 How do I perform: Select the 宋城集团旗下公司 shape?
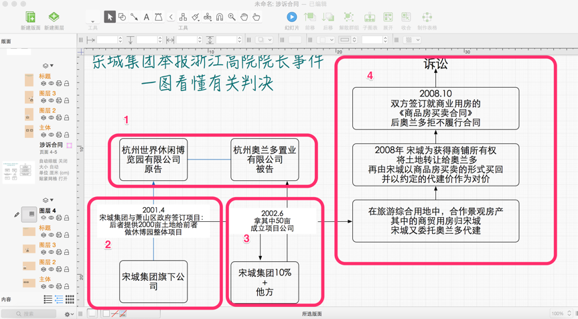(153, 281)
